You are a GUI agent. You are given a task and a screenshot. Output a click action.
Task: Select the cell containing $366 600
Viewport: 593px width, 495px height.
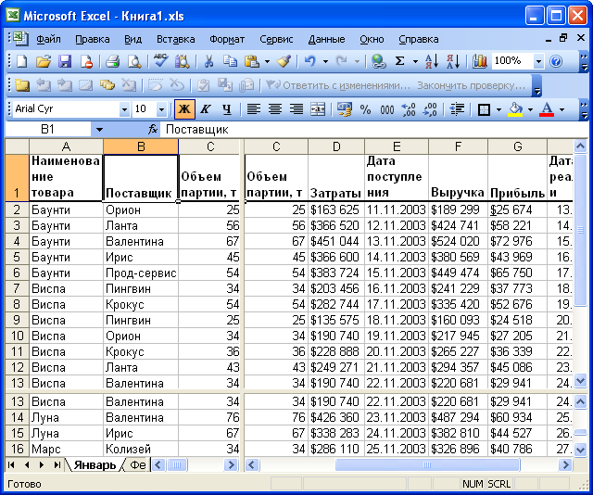tap(336, 257)
